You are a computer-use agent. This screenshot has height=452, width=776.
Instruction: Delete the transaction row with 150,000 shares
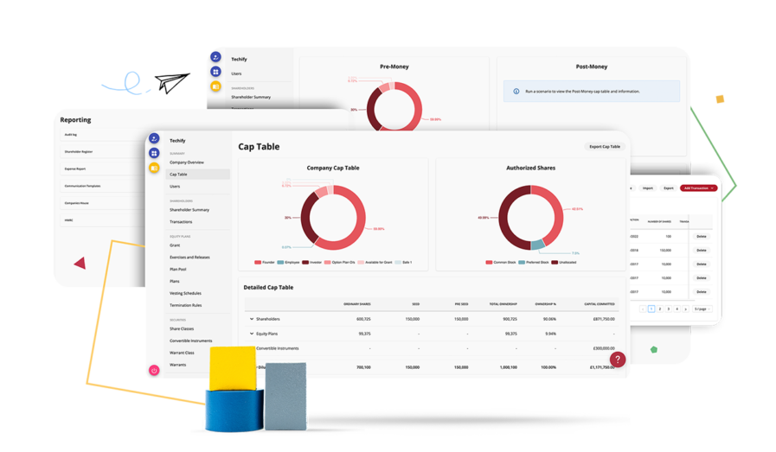tap(702, 251)
